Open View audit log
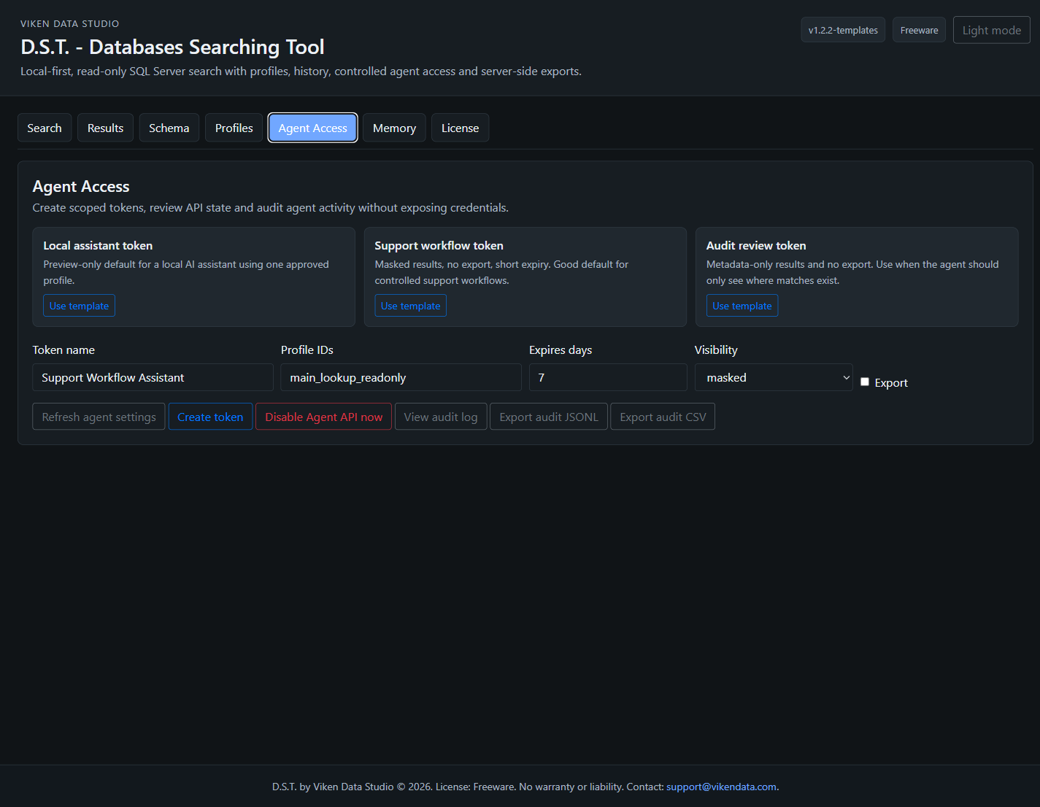The width and height of the screenshot is (1040, 807). click(x=441, y=417)
